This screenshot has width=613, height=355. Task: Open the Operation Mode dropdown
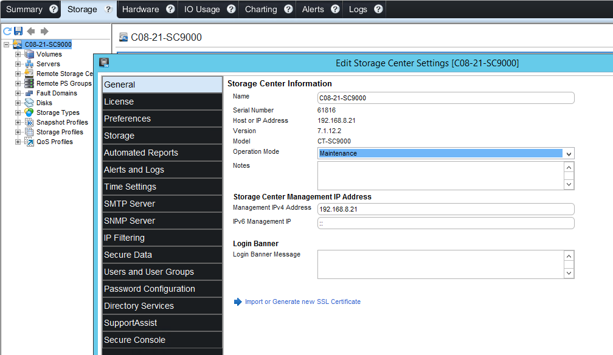pyautogui.click(x=569, y=154)
